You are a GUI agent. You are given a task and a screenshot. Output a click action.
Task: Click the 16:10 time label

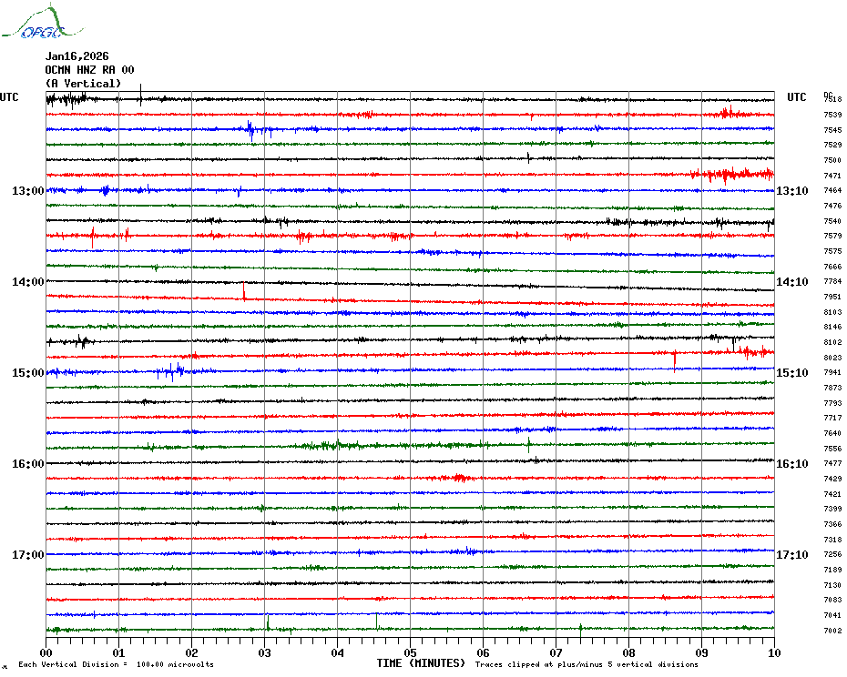pyautogui.click(x=792, y=464)
